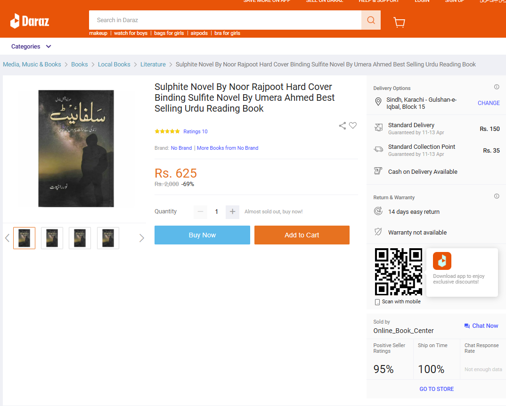Click the 14 days return icon

tap(378, 211)
